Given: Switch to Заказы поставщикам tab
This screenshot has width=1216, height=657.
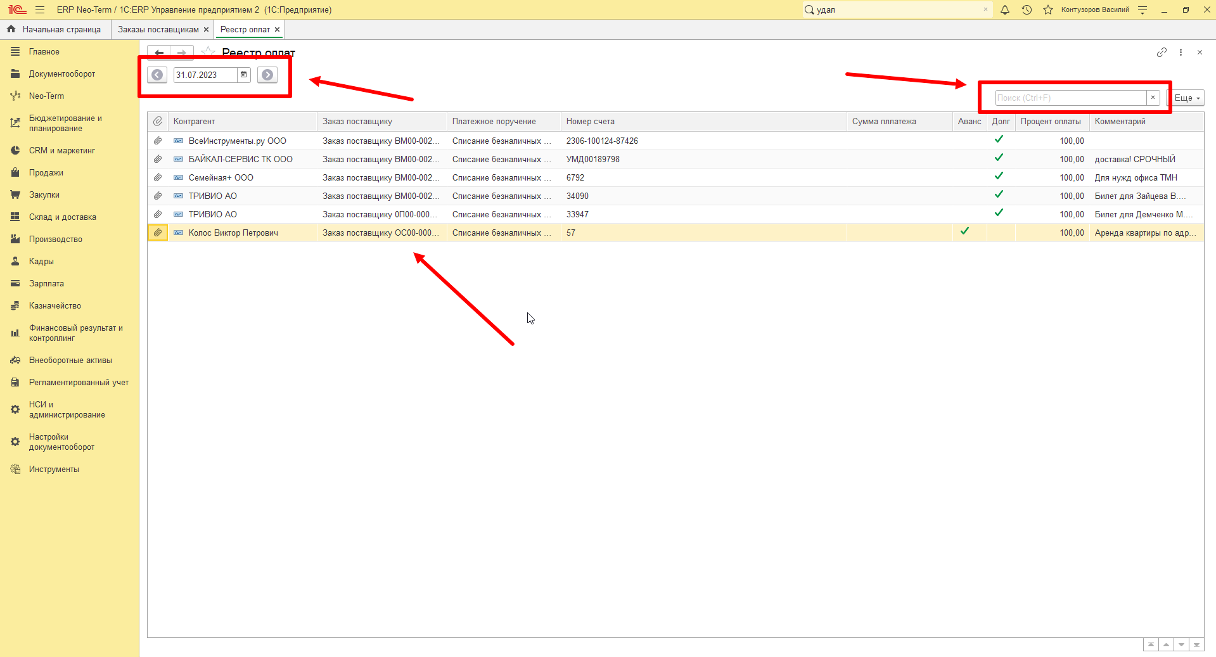Looking at the screenshot, I should point(158,29).
